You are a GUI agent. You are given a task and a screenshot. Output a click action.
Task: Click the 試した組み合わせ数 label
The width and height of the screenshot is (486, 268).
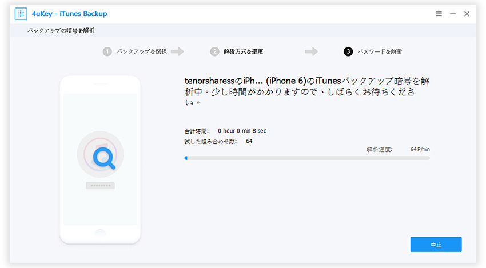[x=210, y=141]
